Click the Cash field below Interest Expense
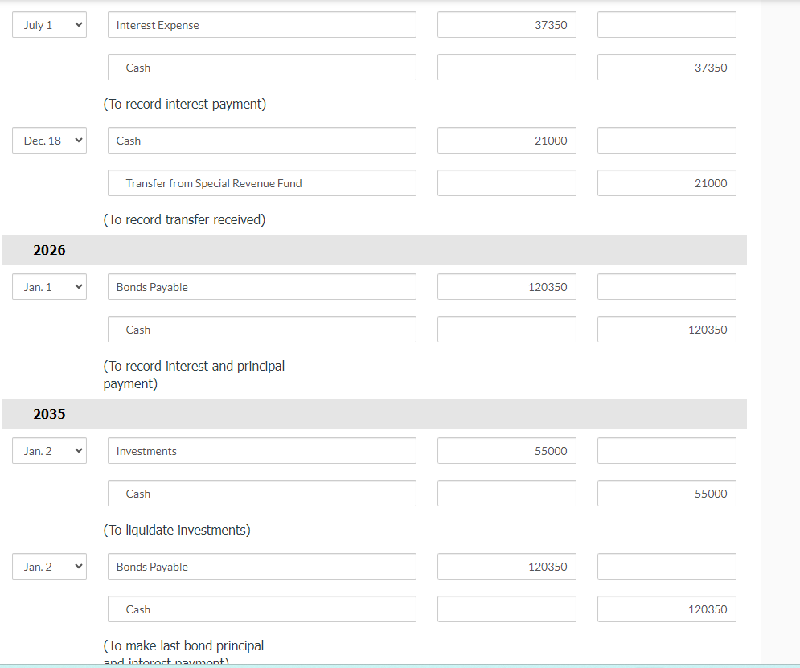This screenshot has height=668, width=800. point(261,68)
